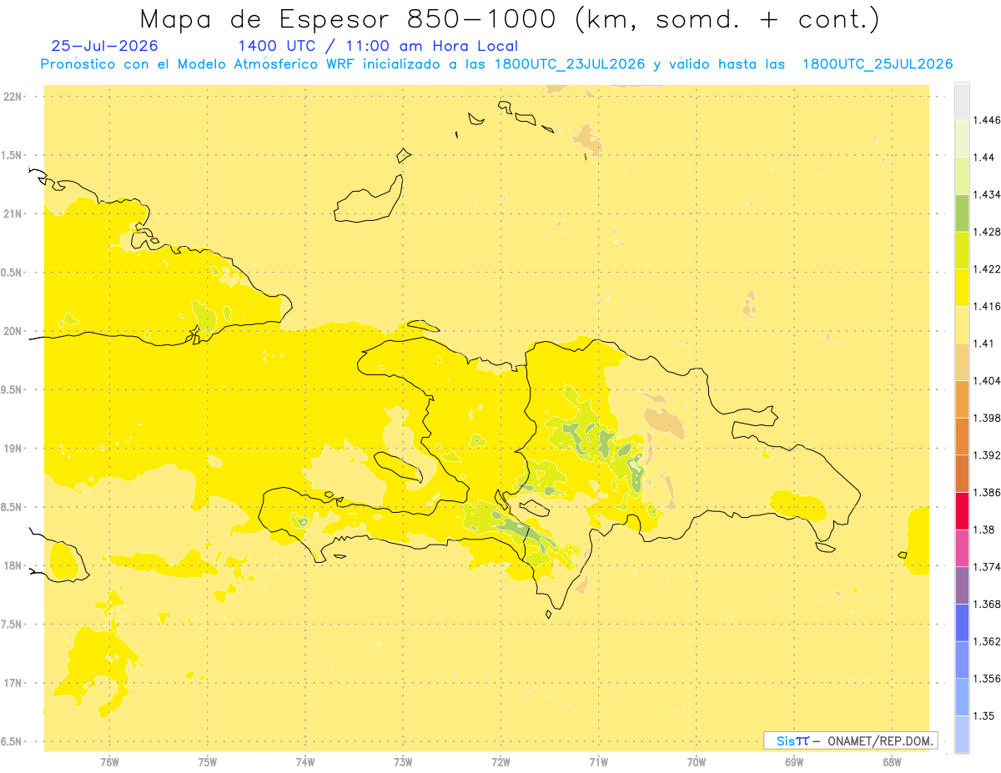Click the 76W longitude label
Viewport: 1001px width, 773px height.
pos(109,762)
